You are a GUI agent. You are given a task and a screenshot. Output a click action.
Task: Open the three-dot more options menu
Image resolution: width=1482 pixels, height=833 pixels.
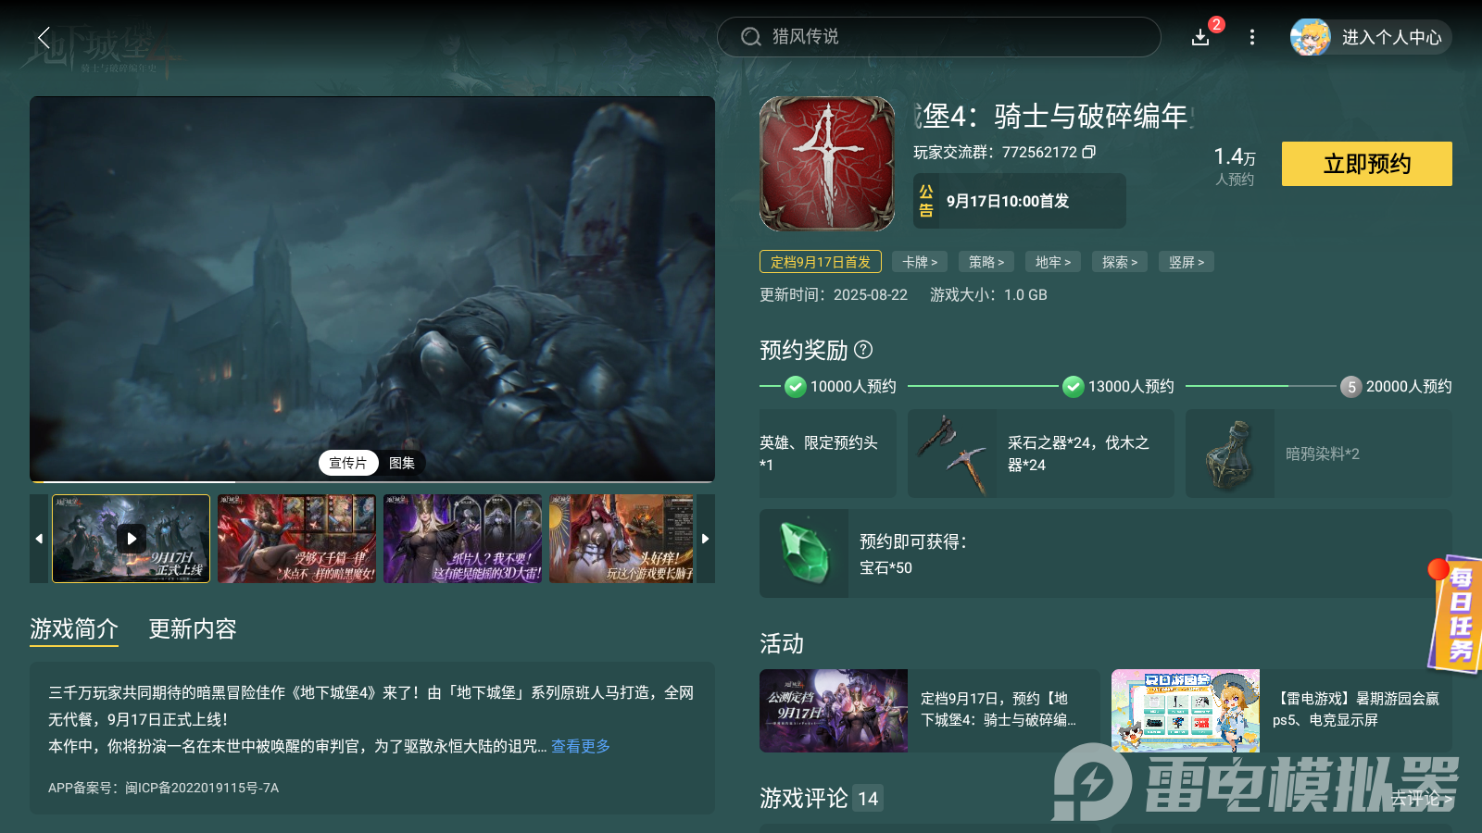(1252, 38)
